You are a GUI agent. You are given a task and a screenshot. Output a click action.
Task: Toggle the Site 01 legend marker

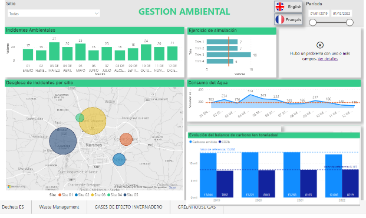point(60,195)
